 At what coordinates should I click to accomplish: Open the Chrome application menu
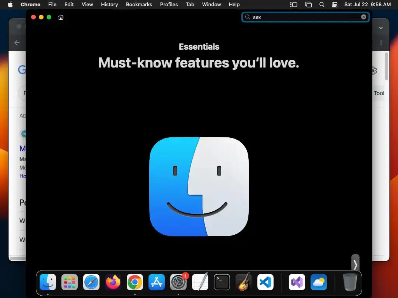pyautogui.click(x=30, y=4)
